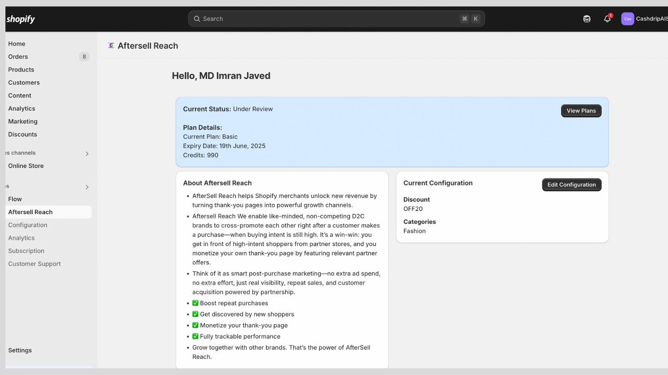Click the Aftersell Reach app logo icon

[x=111, y=45]
